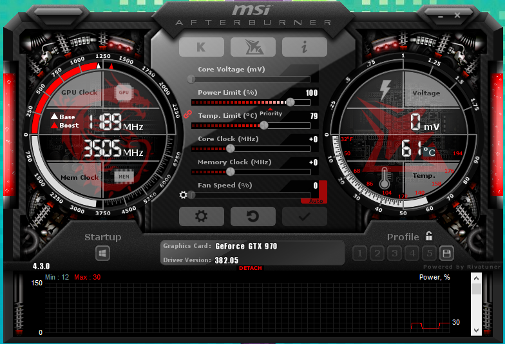
Task: Click the DETACH monitor link
Action: pos(250,268)
